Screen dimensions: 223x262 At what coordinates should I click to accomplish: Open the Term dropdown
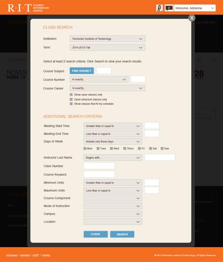107,48
